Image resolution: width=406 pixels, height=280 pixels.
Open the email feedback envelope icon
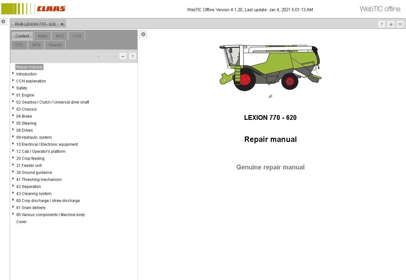(x=400, y=24)
